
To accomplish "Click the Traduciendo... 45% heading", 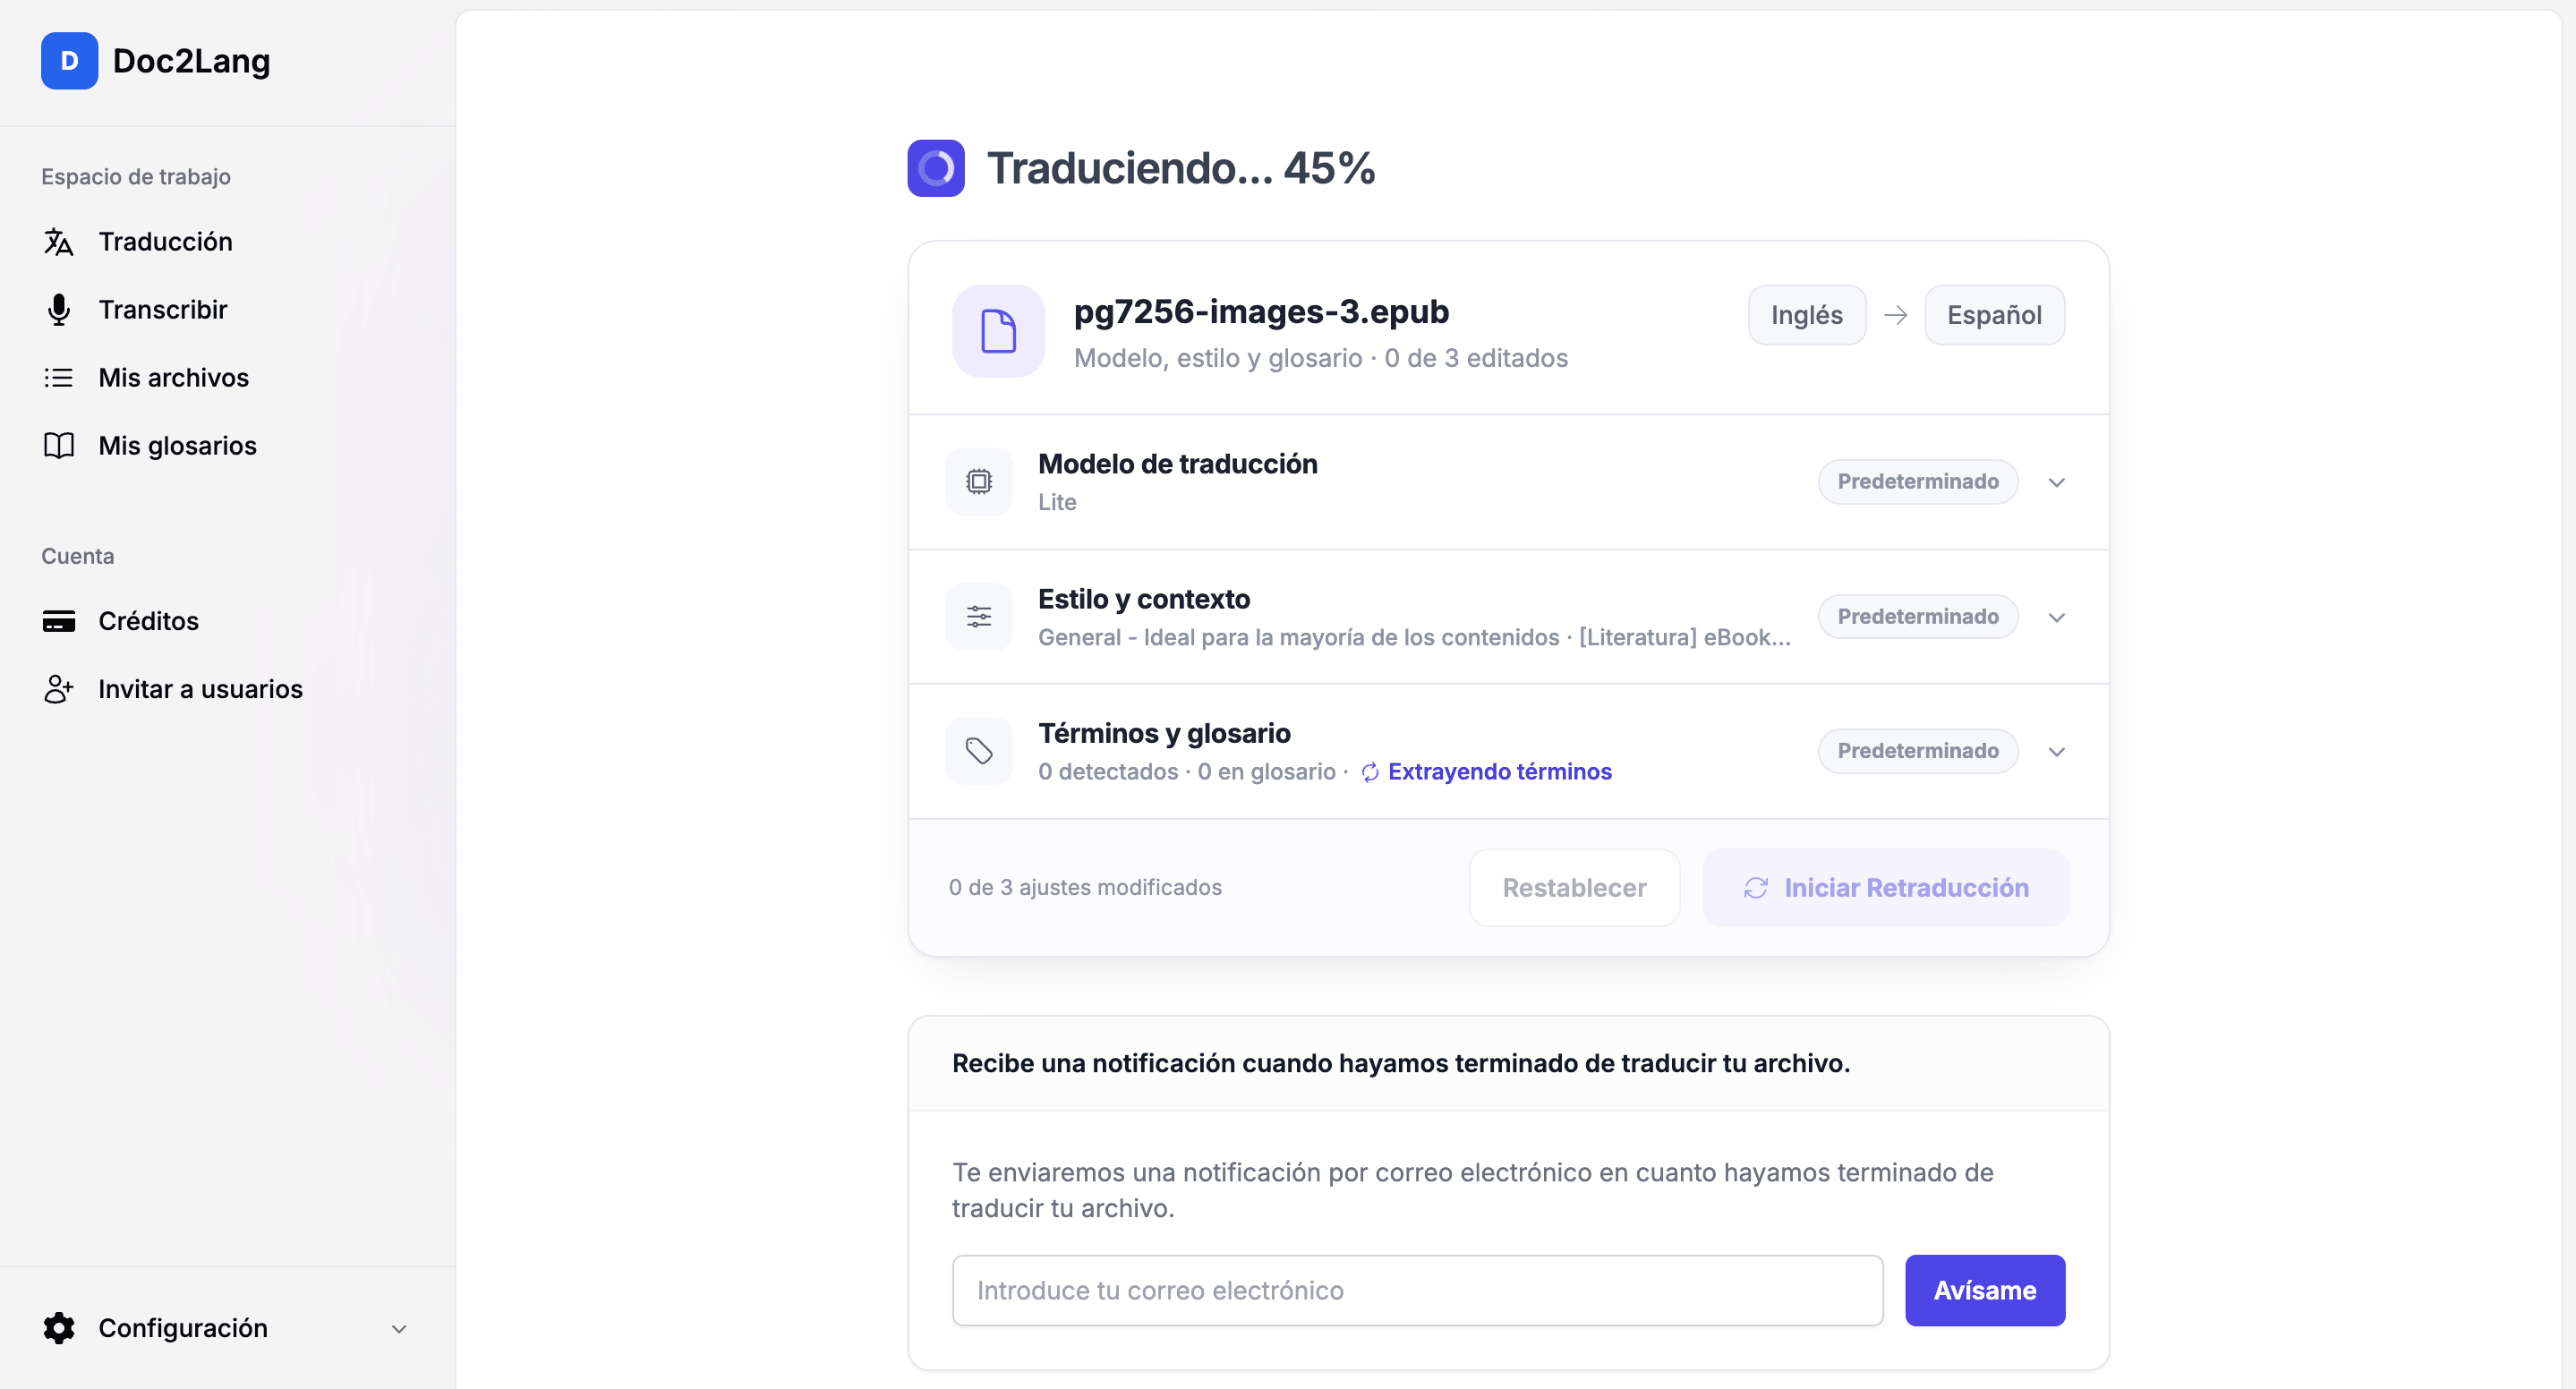I will 1181,168.
